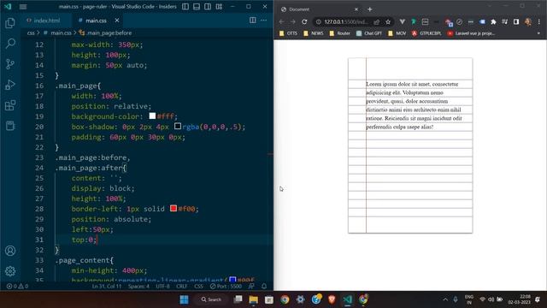Open the Source Control view
Image resolution: width=547 pixels, height=308 pixels.
coord(10,64)
